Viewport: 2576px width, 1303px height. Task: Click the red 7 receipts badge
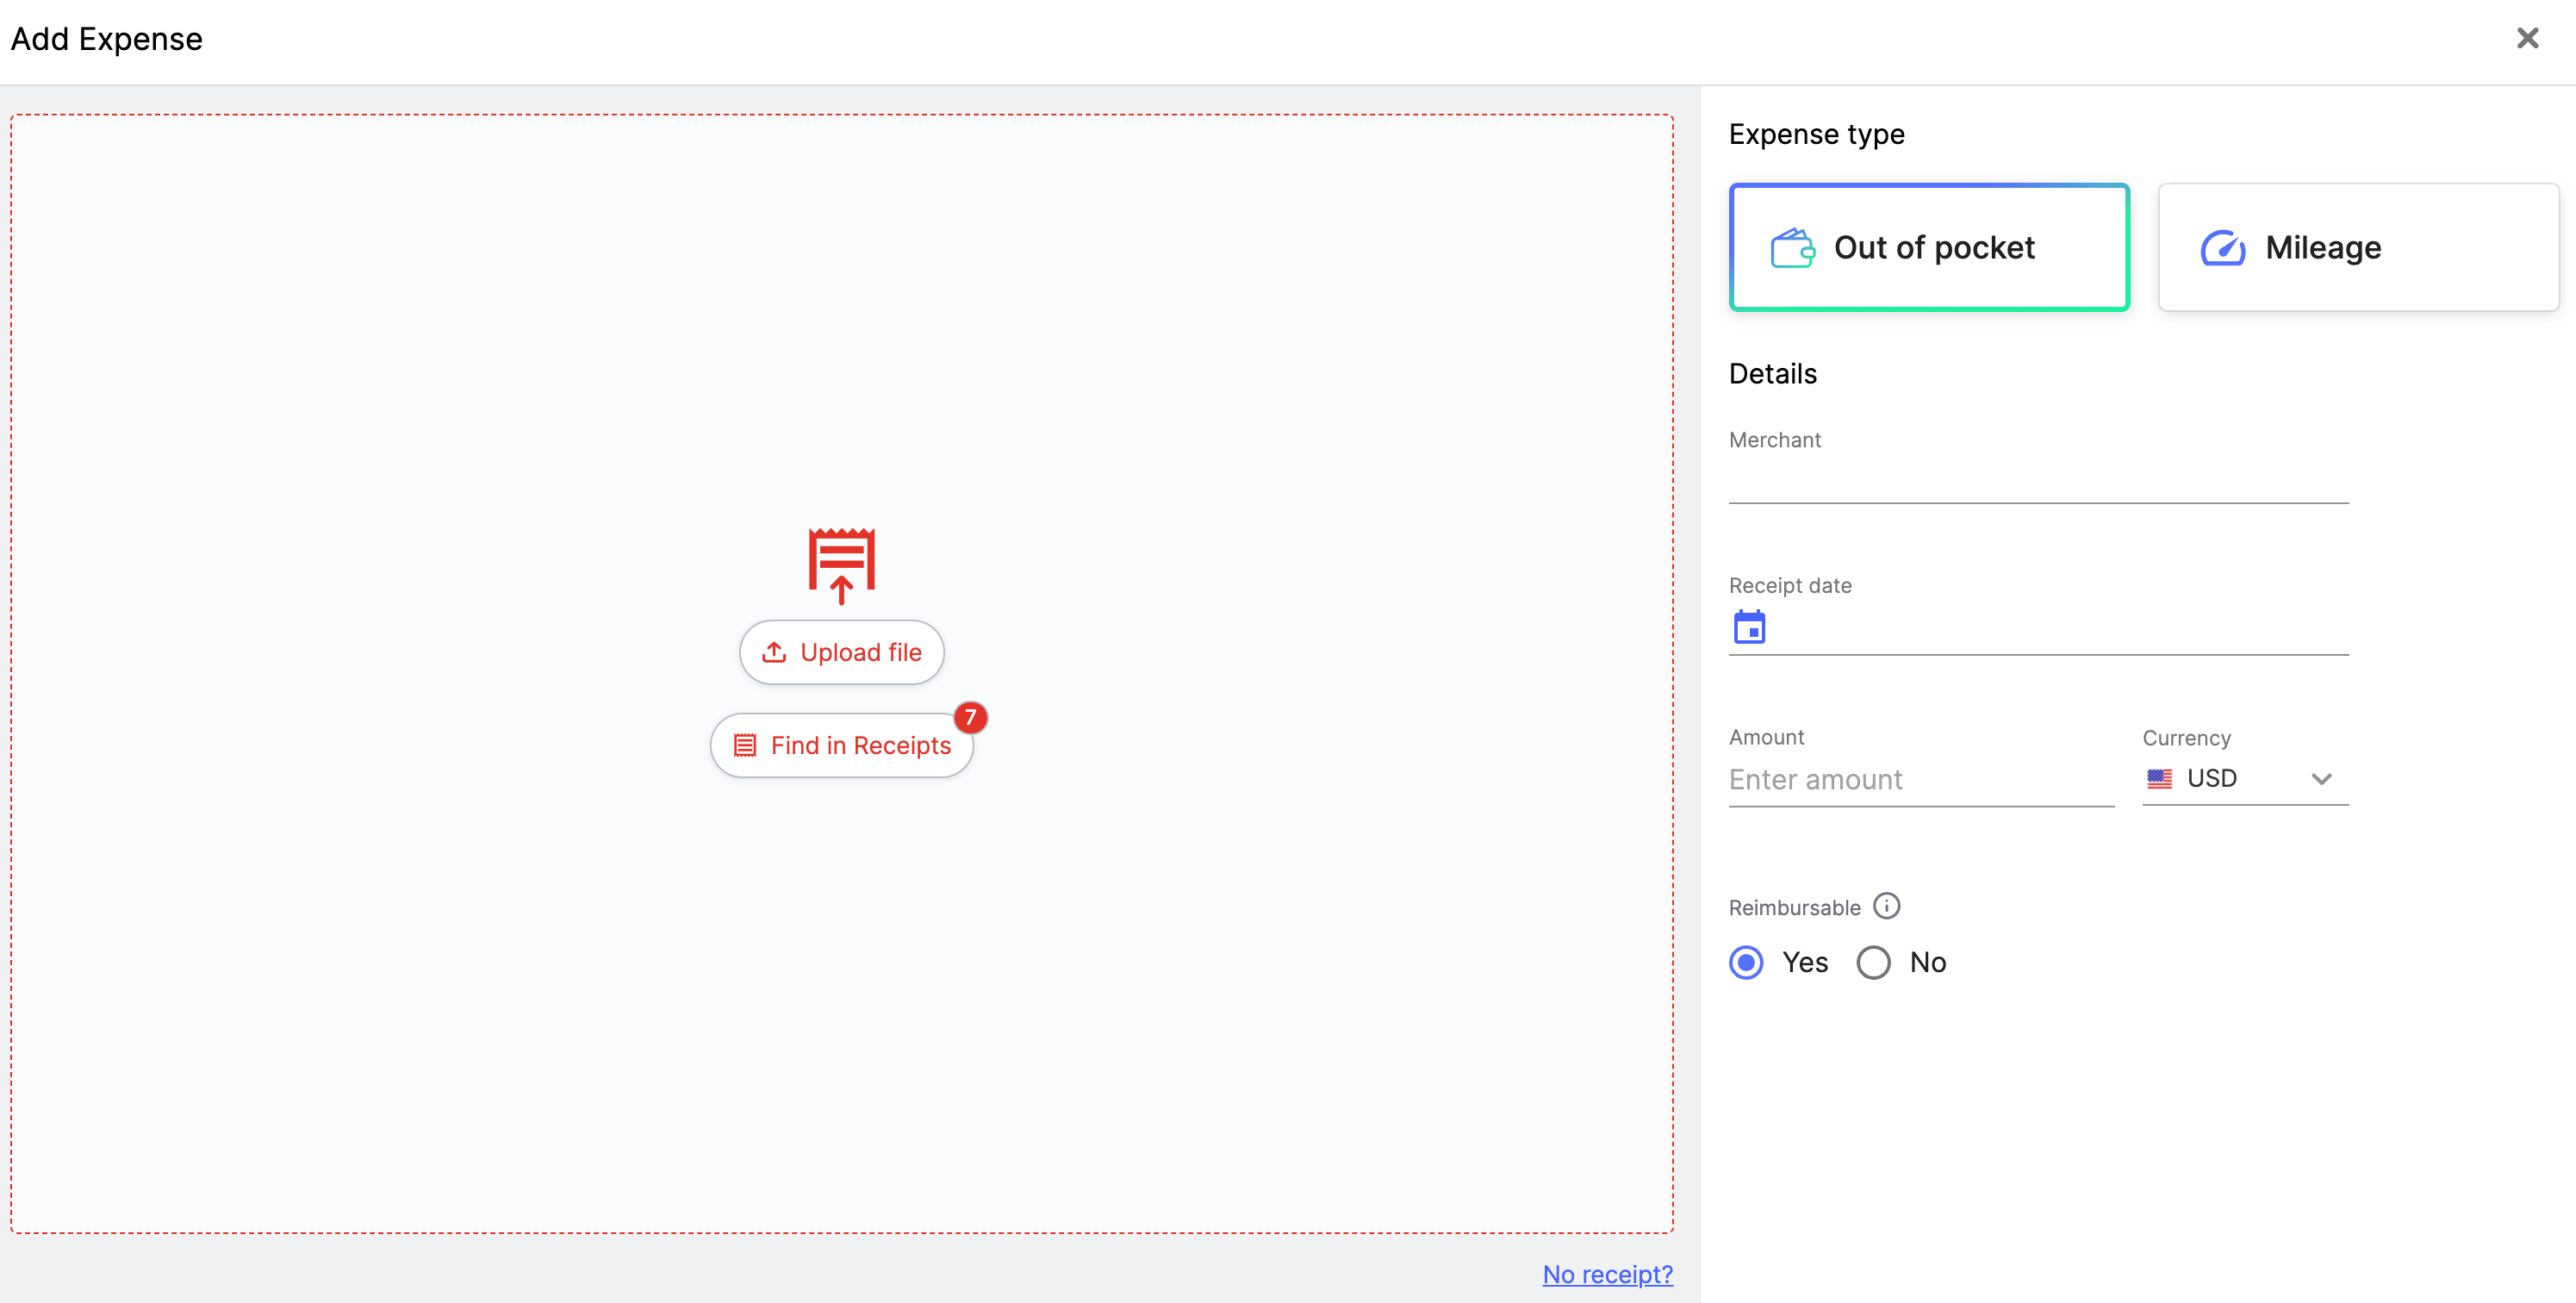(970, 717)
